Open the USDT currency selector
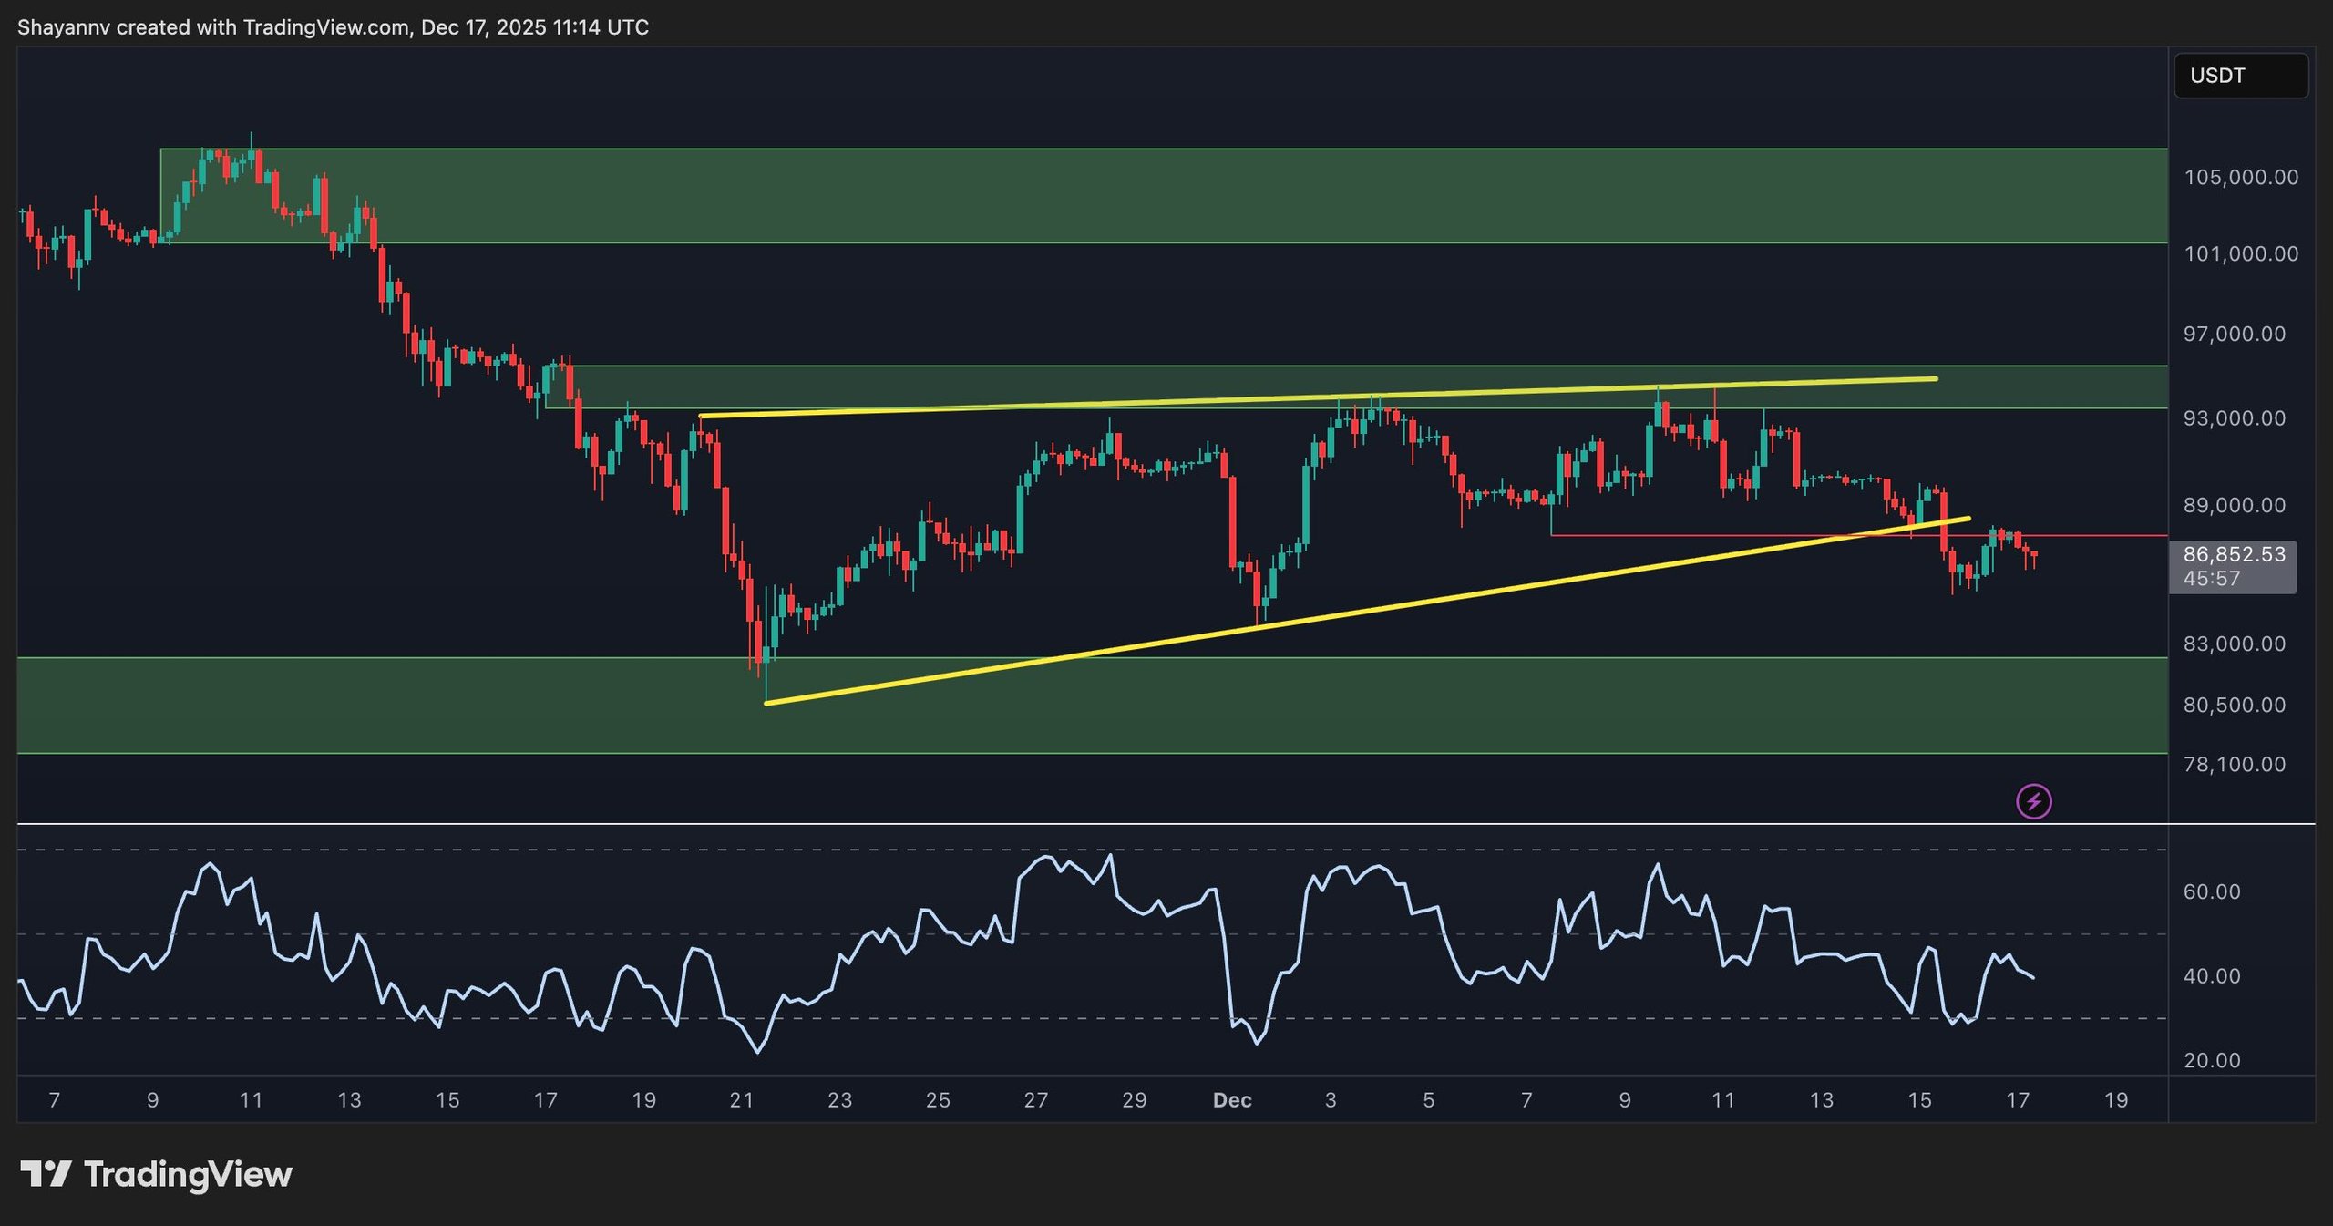The image size is (2333, 1226). tap(2240, 76)
